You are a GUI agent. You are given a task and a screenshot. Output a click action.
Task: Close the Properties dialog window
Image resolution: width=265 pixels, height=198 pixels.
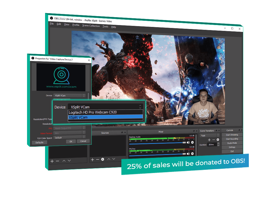point(89,60)
